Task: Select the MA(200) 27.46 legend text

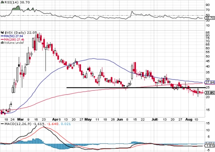Action: pyautogui.click(x=13, y=39)
